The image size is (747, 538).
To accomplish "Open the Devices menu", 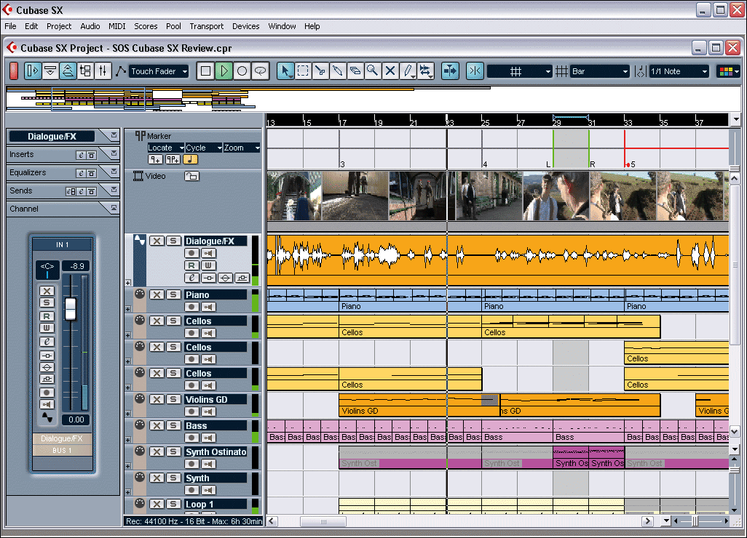I will (x=246, y=26).
